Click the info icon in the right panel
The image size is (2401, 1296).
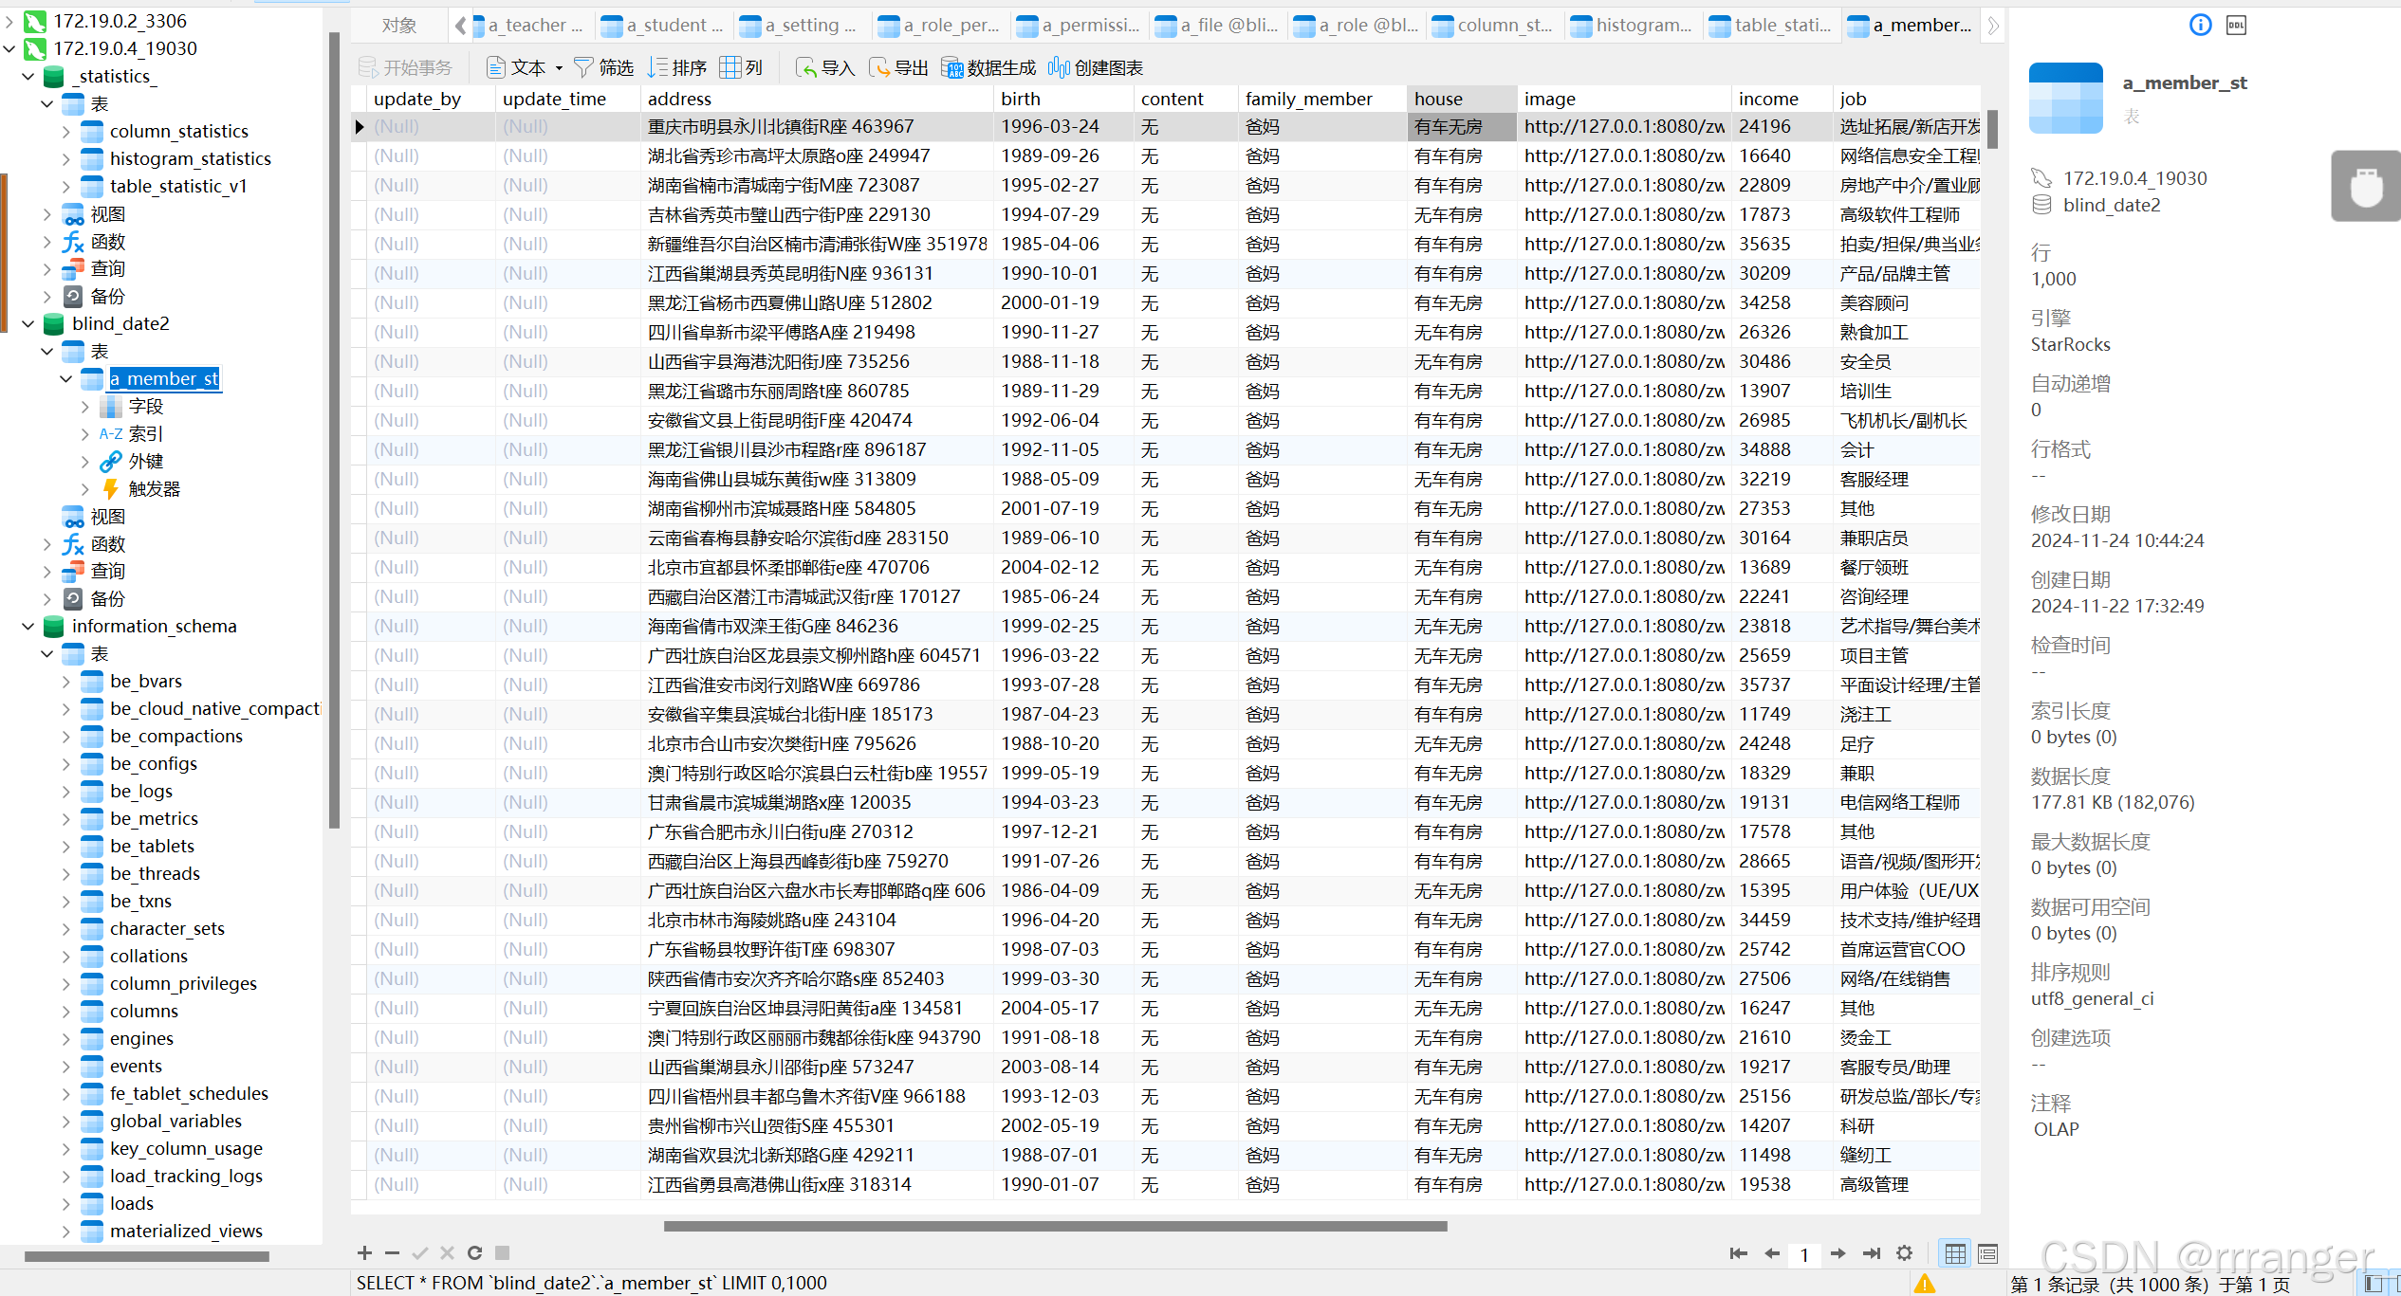(x=2200, y=26)
